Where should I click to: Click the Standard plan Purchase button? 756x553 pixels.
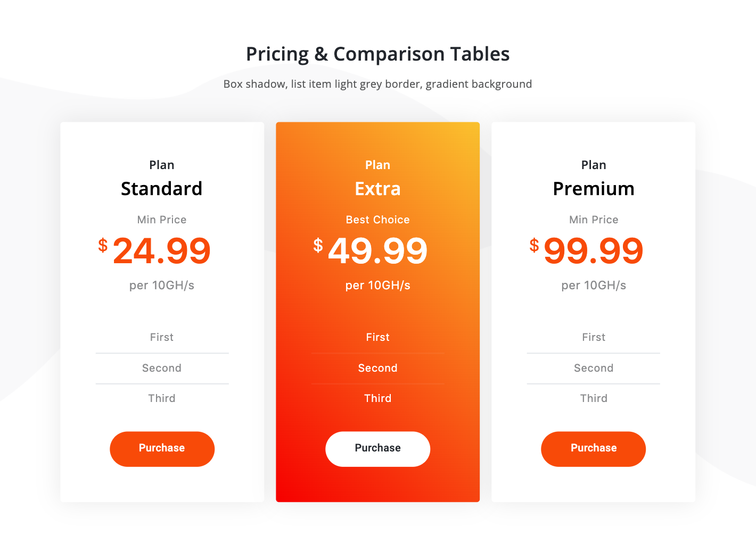click(x=162, y=449)
